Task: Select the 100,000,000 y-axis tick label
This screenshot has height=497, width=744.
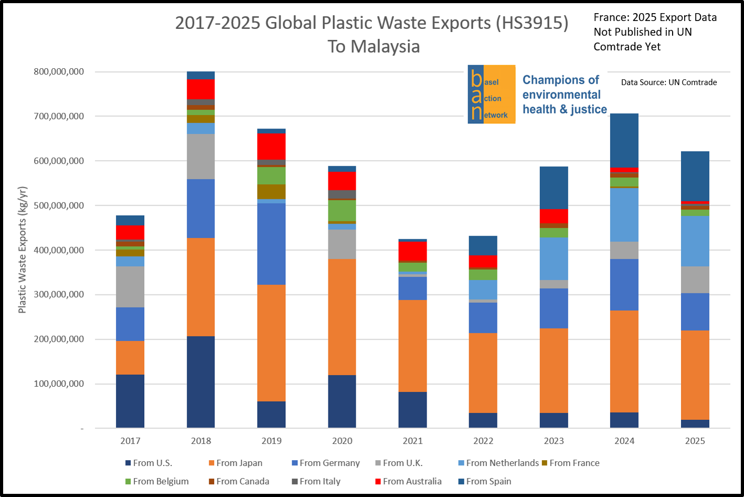Action: coord(58,384)
